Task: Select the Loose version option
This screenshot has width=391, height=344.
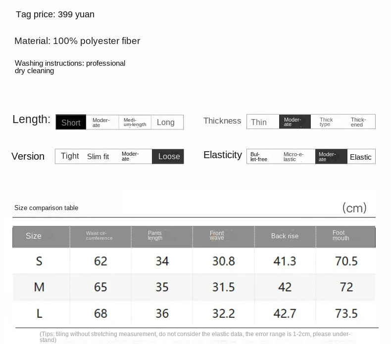Action: point(169,157)
